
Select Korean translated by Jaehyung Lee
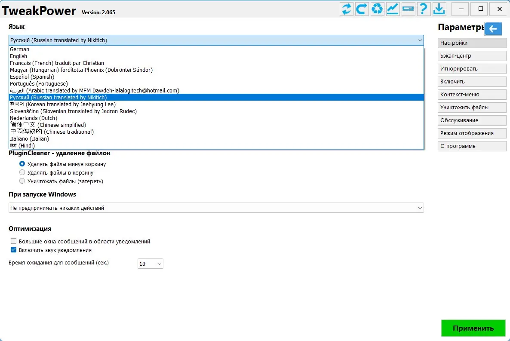tap(216, 104)
